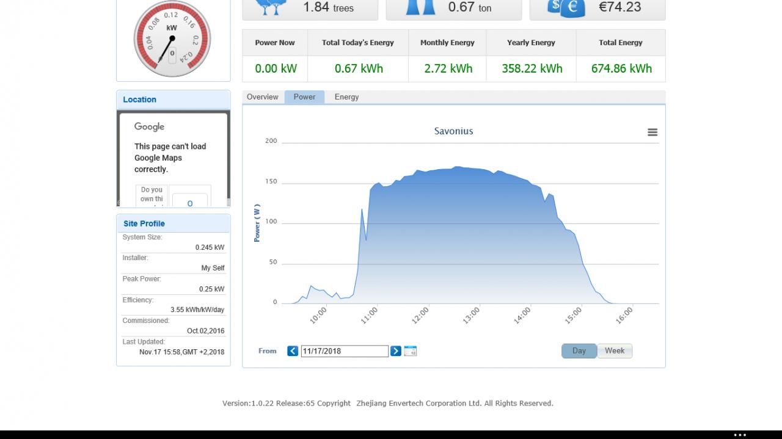Select the Nov.17 15:58,GMT +2,2018 last updated value
Viewport: 782px width, 439px height.
[x=181, y=352]
